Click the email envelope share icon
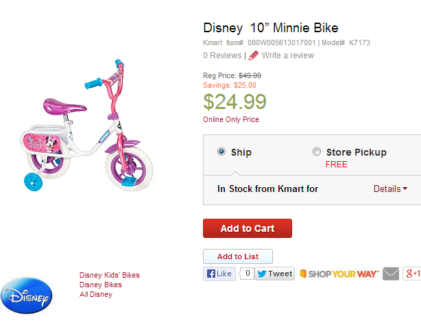 tap(390, 274)
